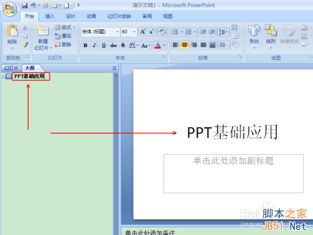313x235 pixels.
Task: Increase font size with the large A
Action: tap(143, 32)
